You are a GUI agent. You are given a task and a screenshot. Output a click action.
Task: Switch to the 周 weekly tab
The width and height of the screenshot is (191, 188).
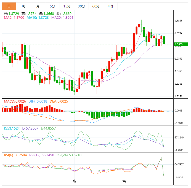[23, 6]
